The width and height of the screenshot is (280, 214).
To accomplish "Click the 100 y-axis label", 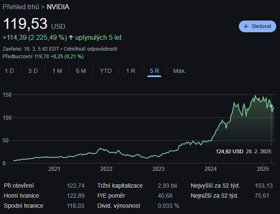I will [x=7, y=118].
